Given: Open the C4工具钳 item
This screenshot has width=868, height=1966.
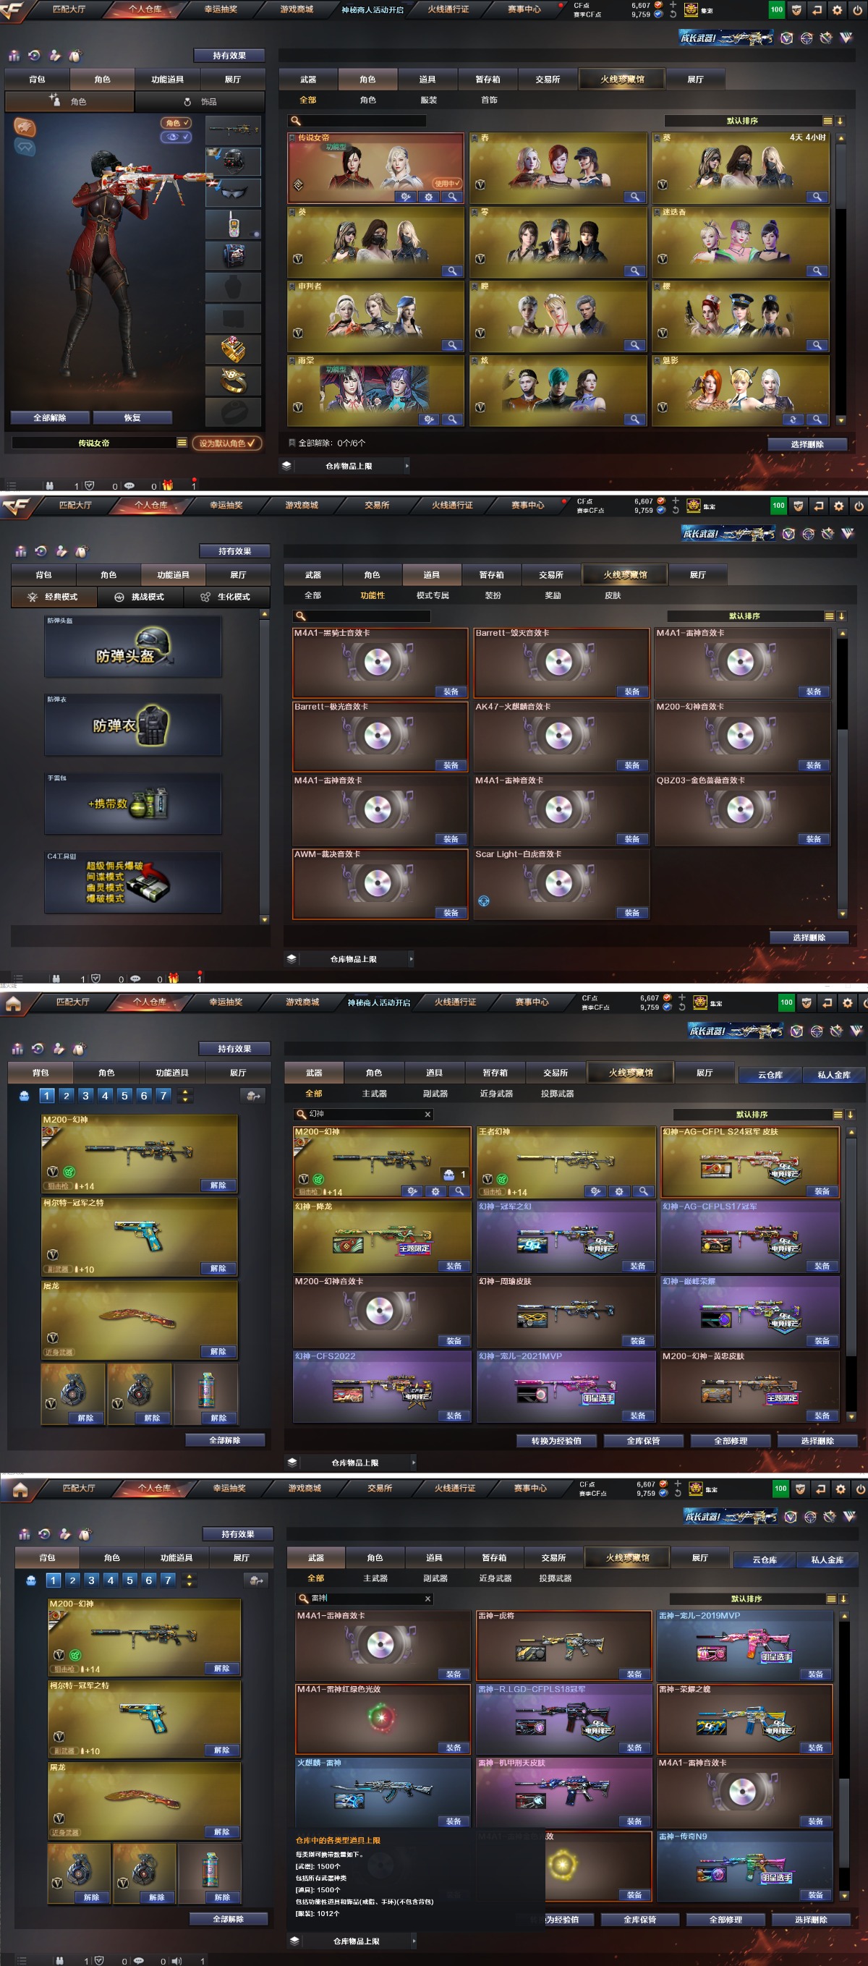Looking at the screenshot, I should (x=134, y=883).
